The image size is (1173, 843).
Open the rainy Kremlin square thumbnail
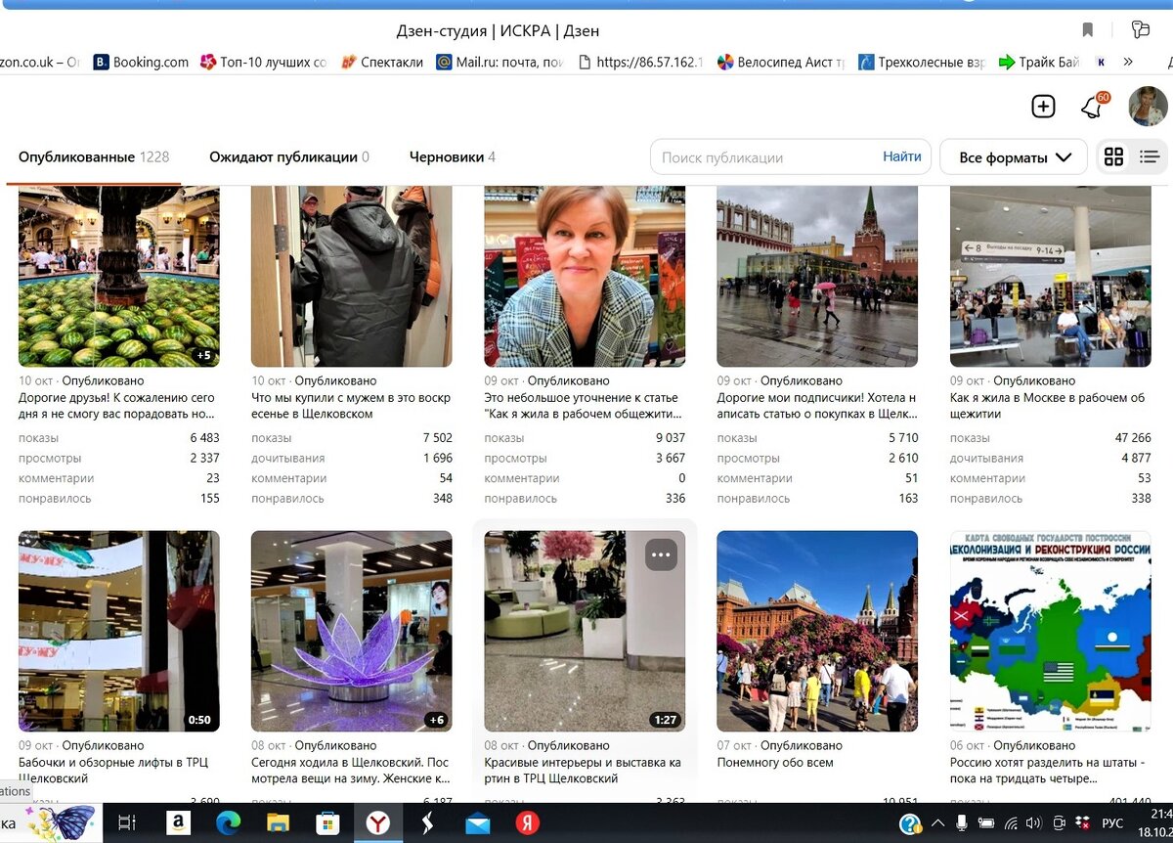pos(817,277)
